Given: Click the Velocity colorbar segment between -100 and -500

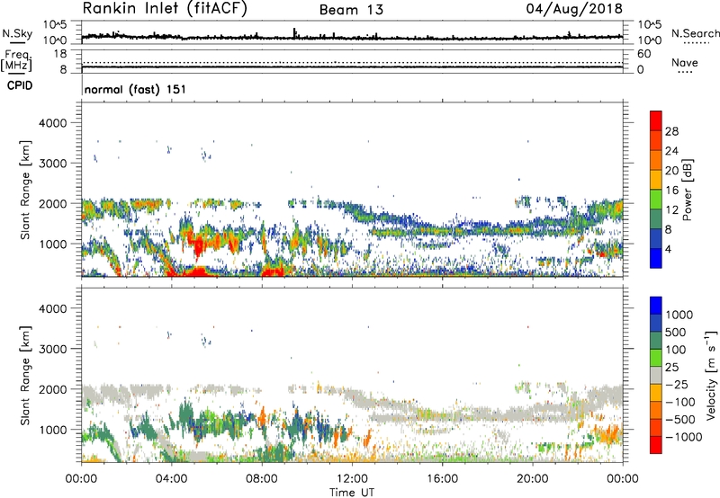Looking at the screenshot, I should coord(656,410).
